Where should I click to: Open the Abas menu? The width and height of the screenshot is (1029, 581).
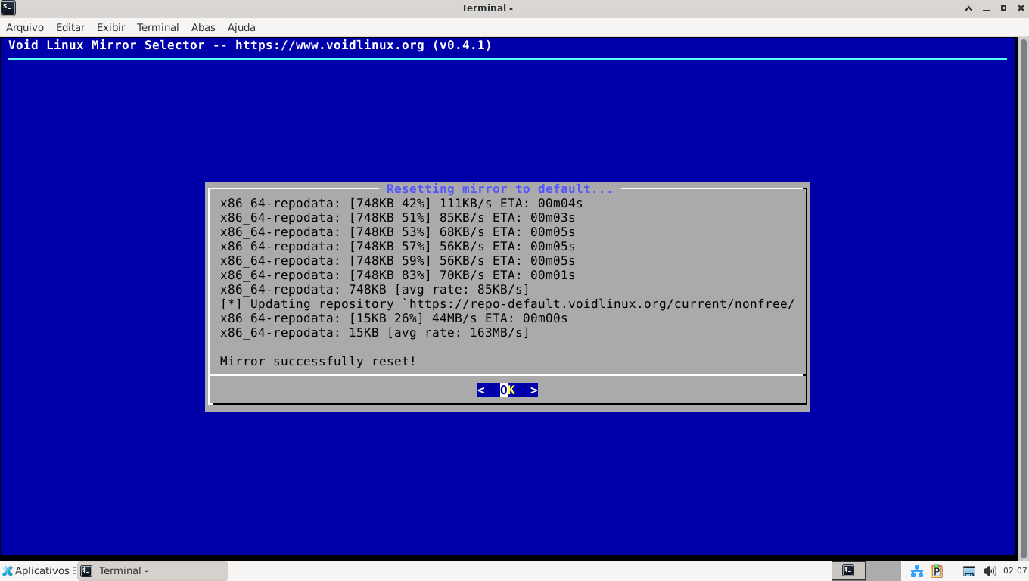pos(204,27)
